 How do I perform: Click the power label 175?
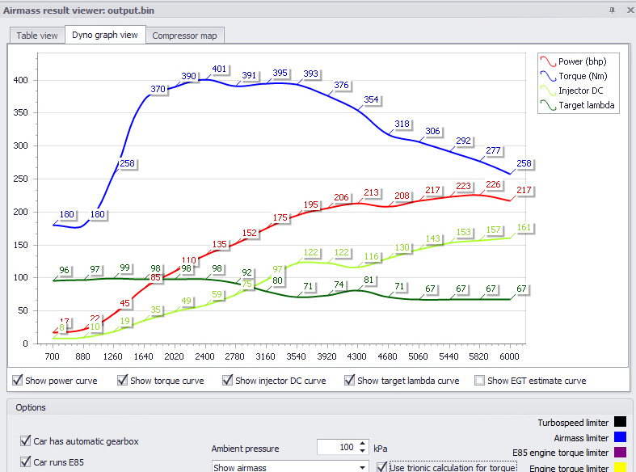pos(280,217)
